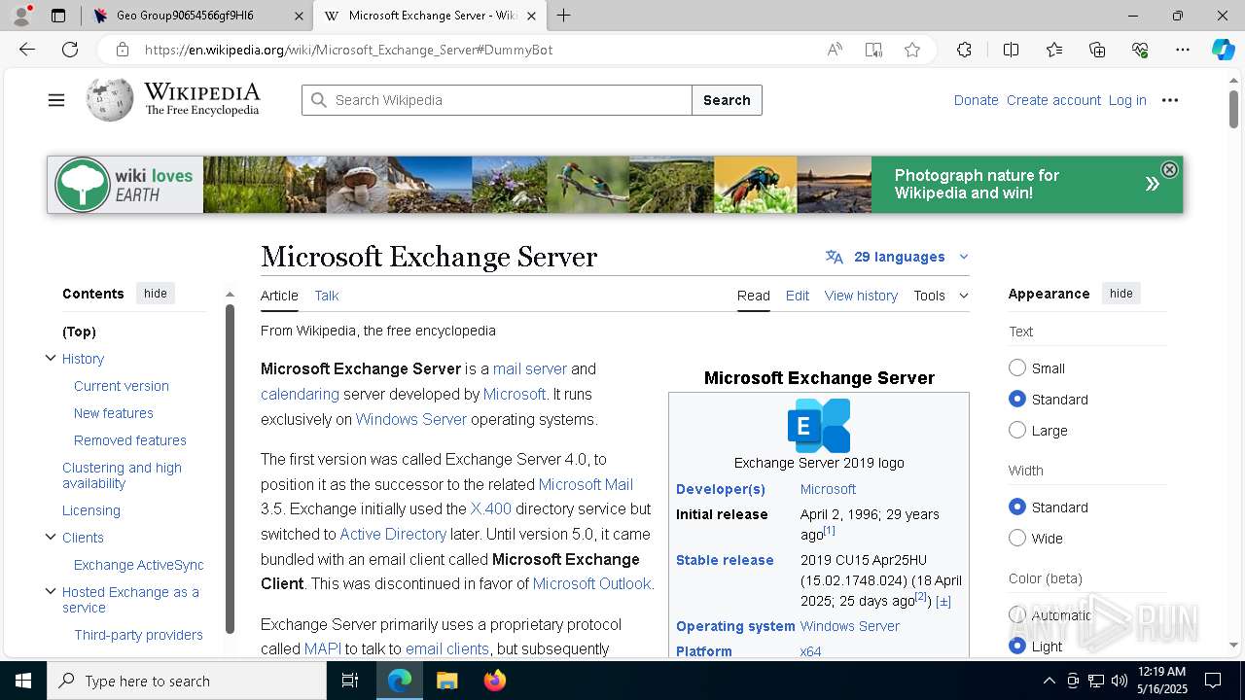Open Browser essentials heart icon
Screen dimensions: 1245x700
[x=1140, y=50]
